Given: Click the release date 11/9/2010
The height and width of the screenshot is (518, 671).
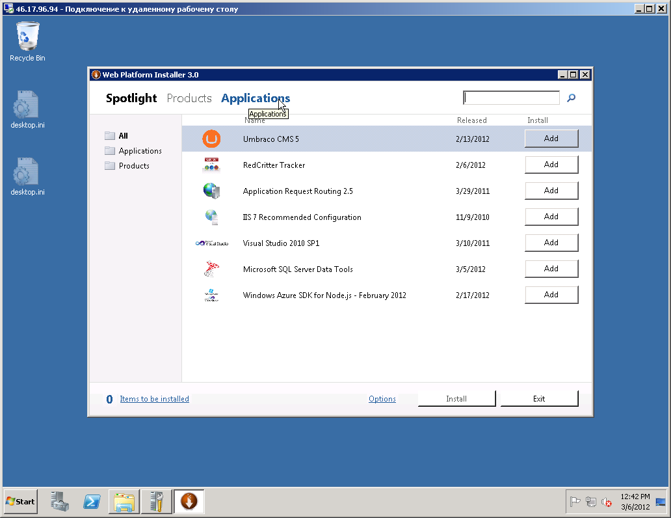Looking at the screenshot, I should pyautogui.click(x=473, y=217).
